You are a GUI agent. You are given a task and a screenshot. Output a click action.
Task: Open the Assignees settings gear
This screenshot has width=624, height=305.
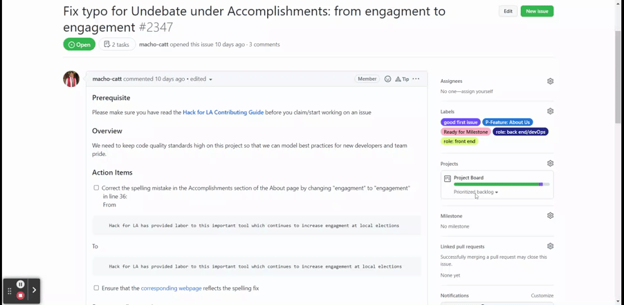[x=550, y=81]
